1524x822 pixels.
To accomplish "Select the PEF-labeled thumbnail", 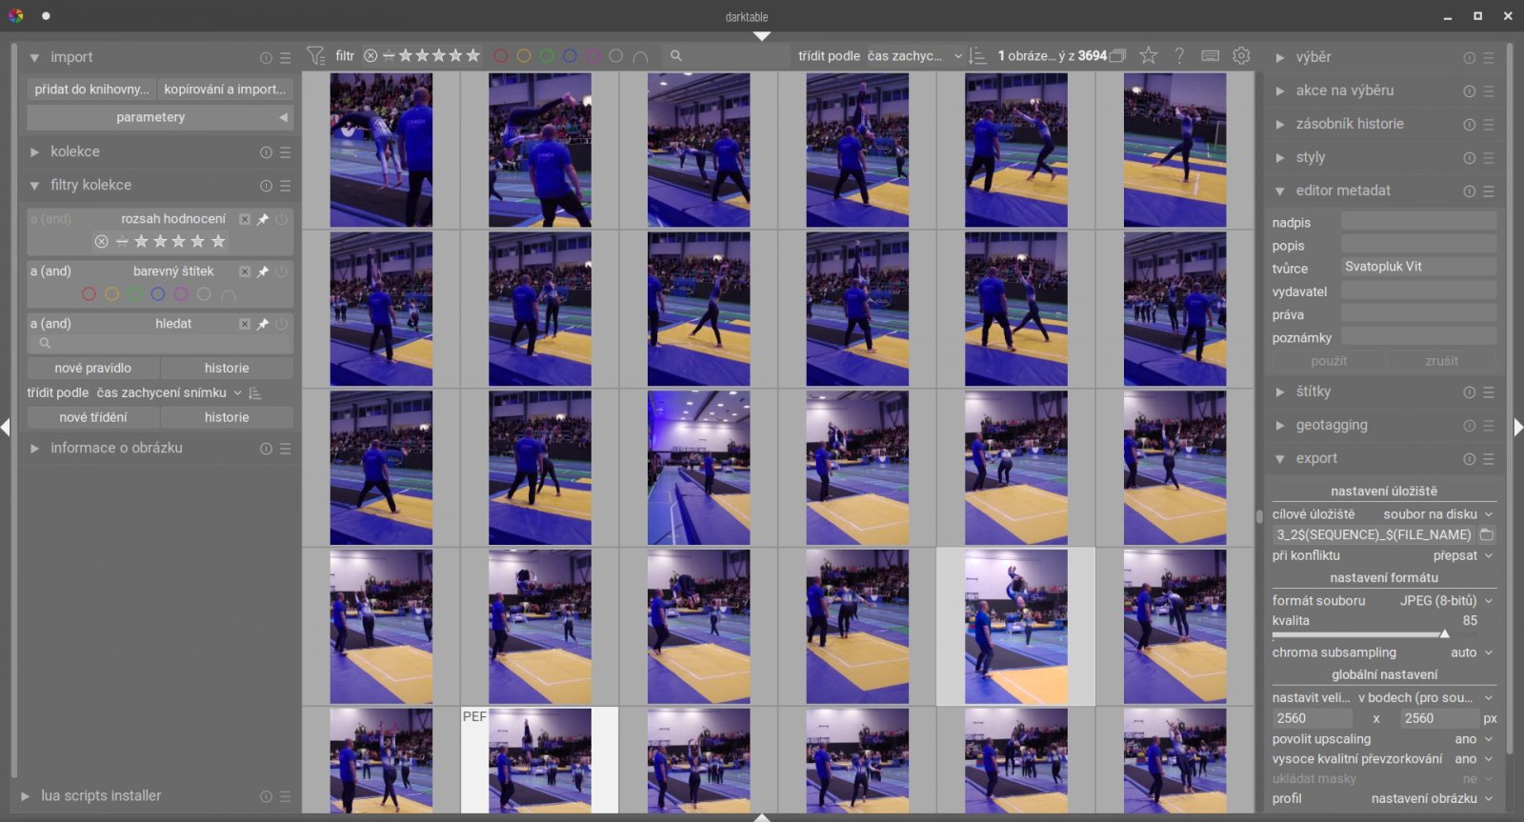I will (540, 759).
